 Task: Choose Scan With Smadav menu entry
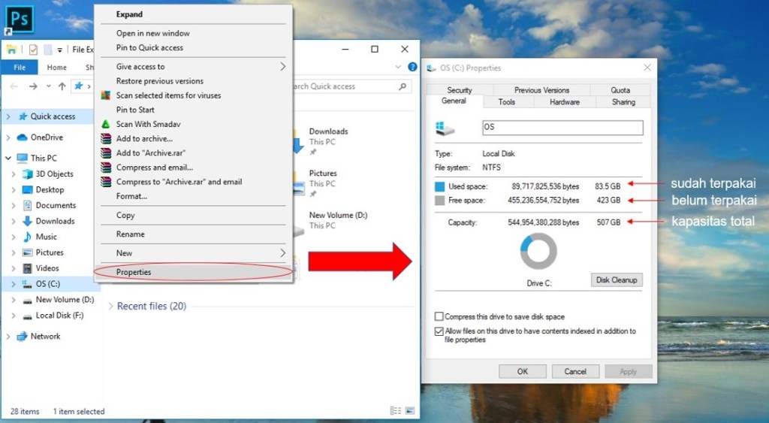coord(148,124)
